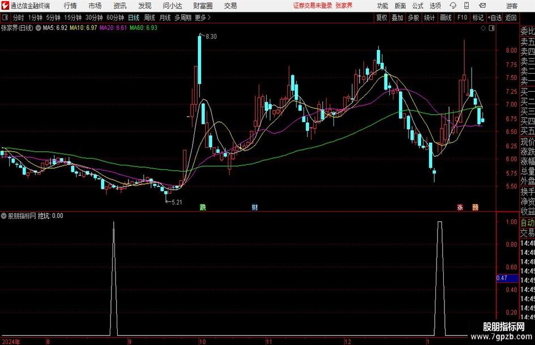Viewport: 535px width, 345px height.
Task: Open the mail envelope icon
Action: (x=482, y=6)
